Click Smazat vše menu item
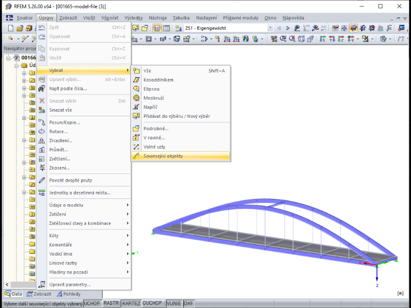Image resolution: width=411 pixels, height=308 pixels. point(84,110)
